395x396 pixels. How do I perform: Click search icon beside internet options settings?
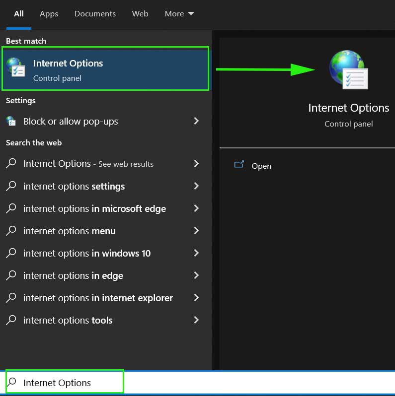pos(11,186)
